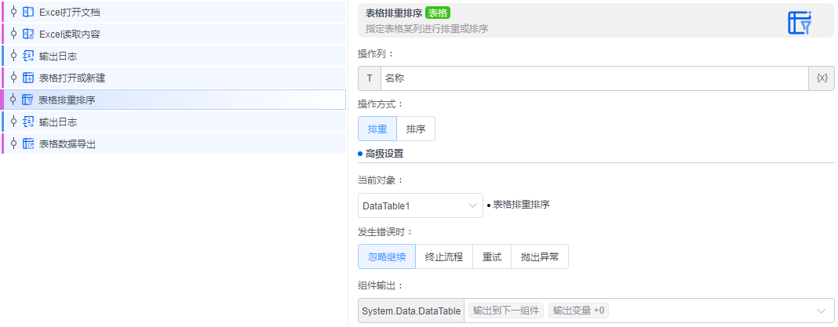Collapse the 高级设置 section
Screen dimensions: 838x327
click(x=381, y=154)
